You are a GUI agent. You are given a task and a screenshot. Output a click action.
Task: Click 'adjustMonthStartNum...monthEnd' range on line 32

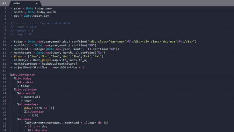click(x=52, y=123)
